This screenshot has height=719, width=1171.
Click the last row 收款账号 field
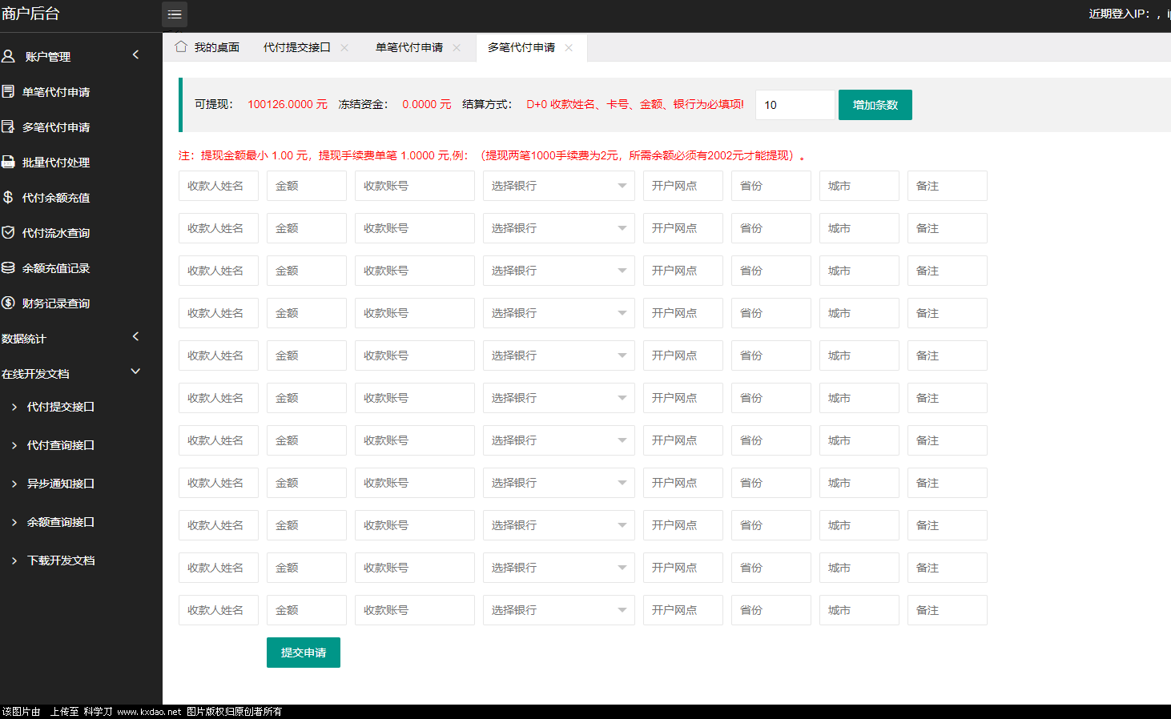point(415,610)
